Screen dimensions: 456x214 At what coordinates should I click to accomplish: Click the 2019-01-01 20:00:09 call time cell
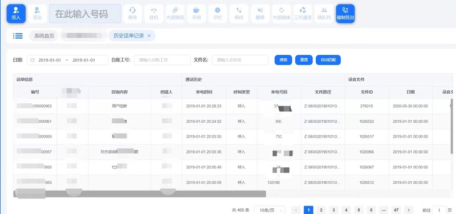point(204,183)
